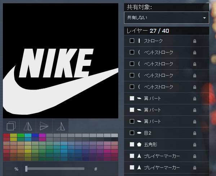The width and height of the screenshot is (216, 176).
Task: Pick the bright green swatch in palette top row
Action: [21, 135]
